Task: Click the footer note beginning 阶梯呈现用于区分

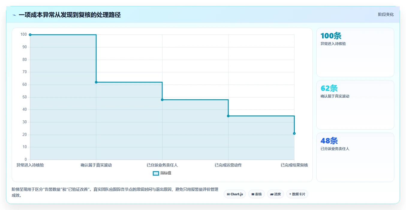Action: pos(115,192)
